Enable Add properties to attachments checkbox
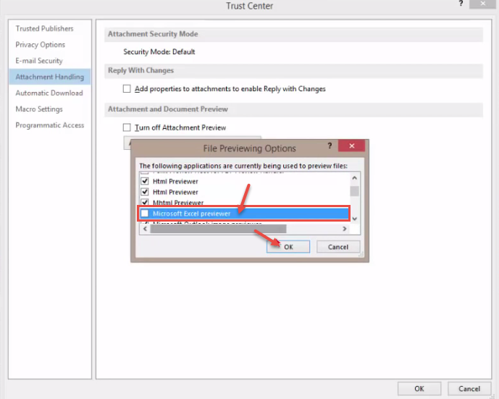499x399 pixels. coord(127,88)
